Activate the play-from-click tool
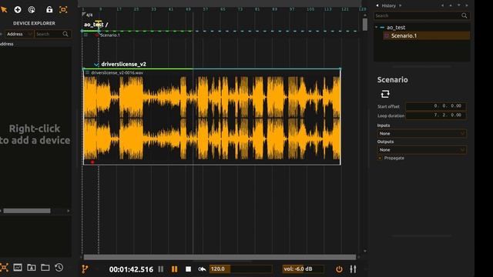This screenshot has width=493, height=277. (32, 10)
